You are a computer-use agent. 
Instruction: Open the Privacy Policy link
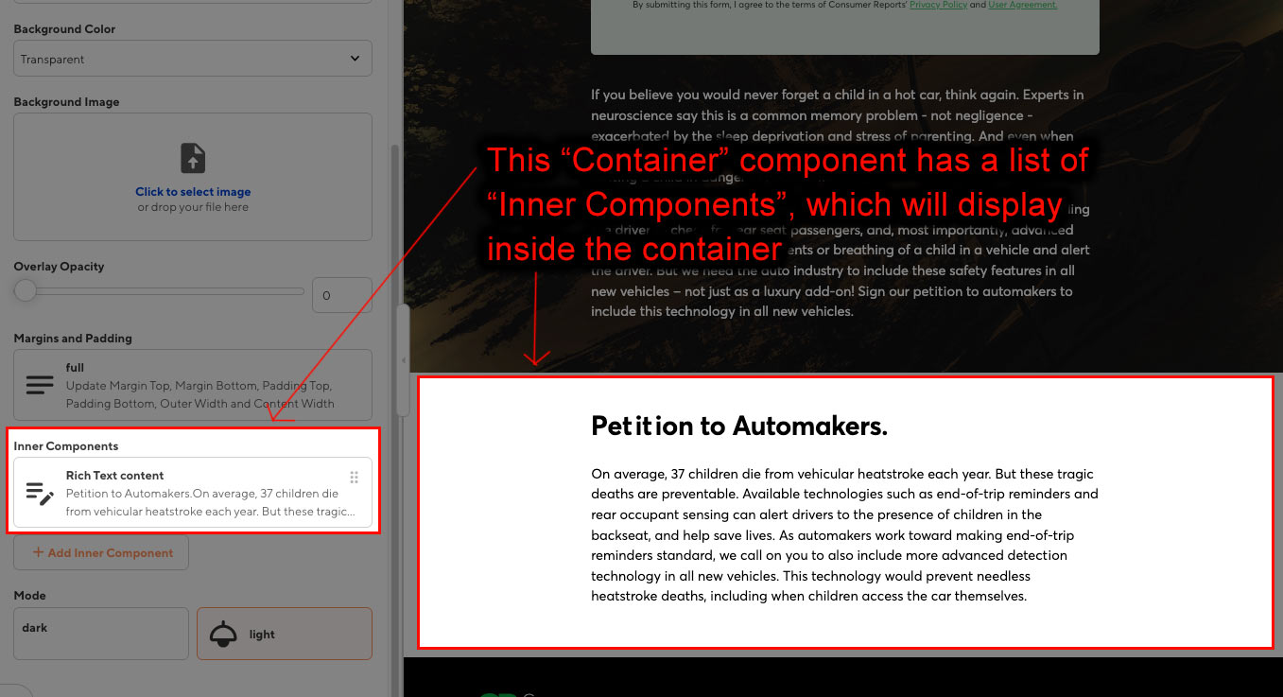click(937, 5)
